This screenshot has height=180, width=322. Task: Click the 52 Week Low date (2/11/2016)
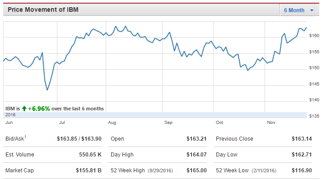pos(264,171)
